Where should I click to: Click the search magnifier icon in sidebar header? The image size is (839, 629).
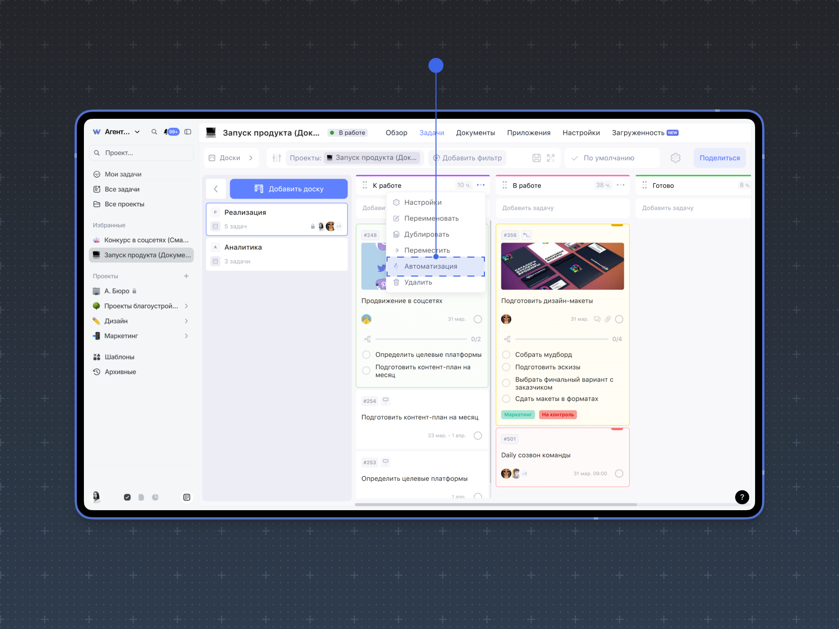154,132
